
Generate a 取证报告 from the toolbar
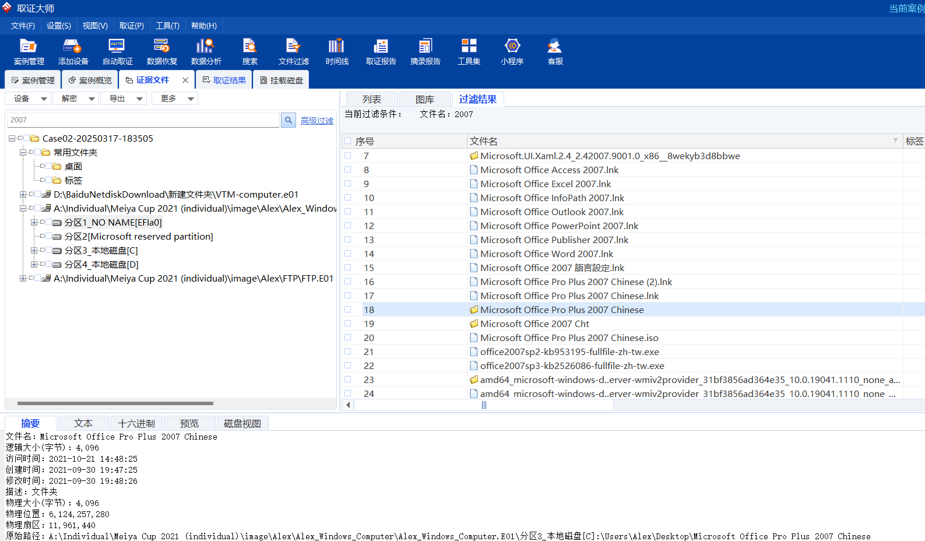click(381, 51)
